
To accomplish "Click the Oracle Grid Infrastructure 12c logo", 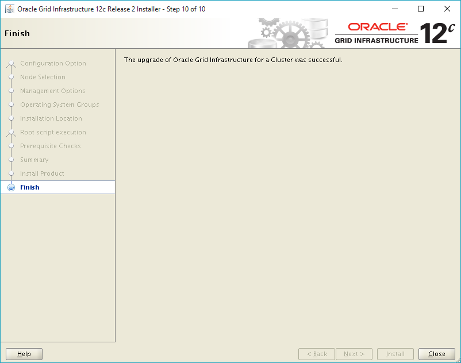I will (x=394, y=33).
